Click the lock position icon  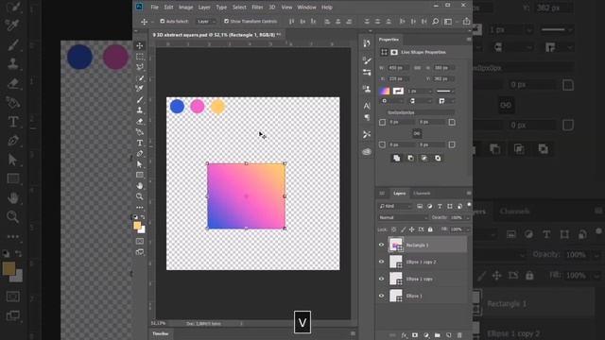pos(412,229)
